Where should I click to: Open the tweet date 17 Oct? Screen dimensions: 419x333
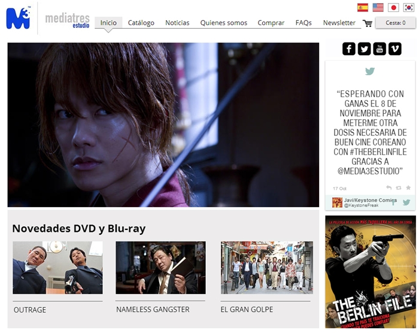pos(339,188)
